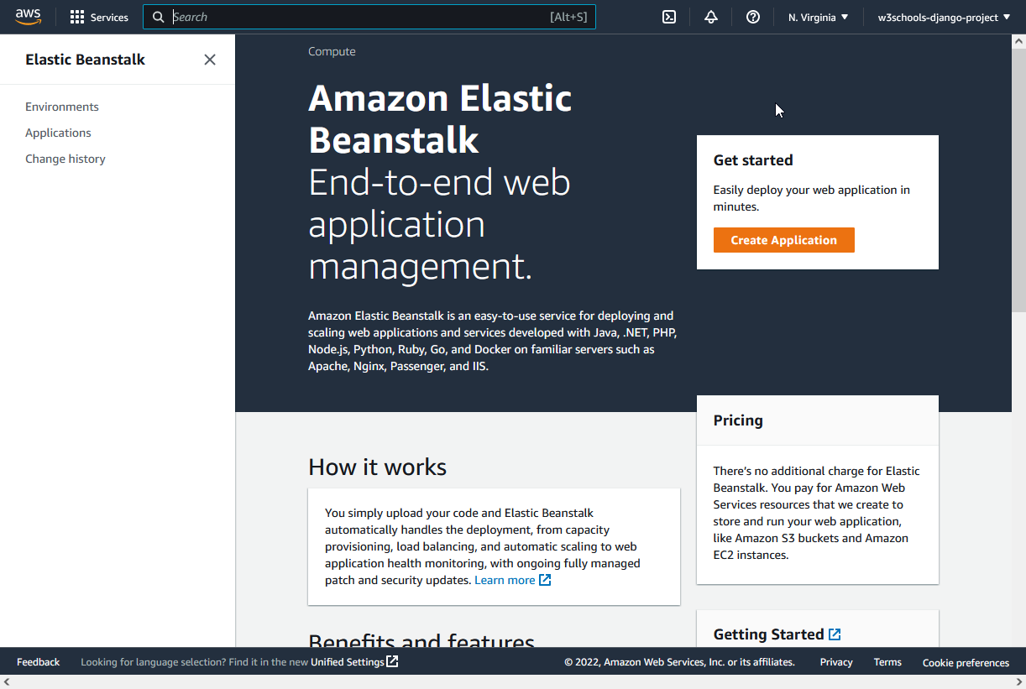Screen dimensions: 1026x689
Task: Open the Services grid menu
Action: (99, 17)
